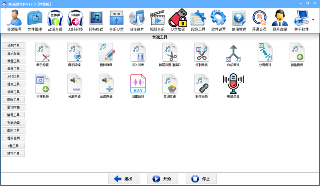Select 抓轨工具 sidebar button

coord(14,100)
